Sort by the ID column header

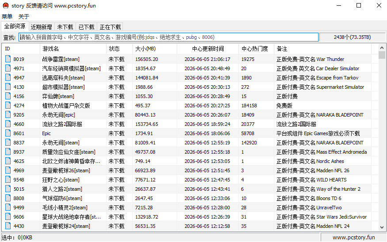21,49
